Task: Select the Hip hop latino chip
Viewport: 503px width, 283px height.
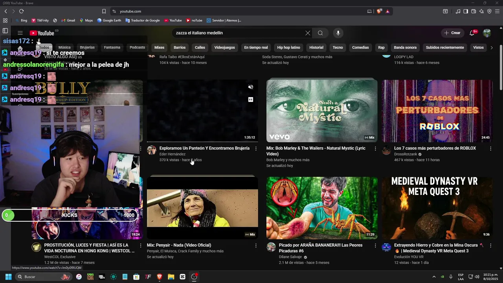Action: (288, 48)
